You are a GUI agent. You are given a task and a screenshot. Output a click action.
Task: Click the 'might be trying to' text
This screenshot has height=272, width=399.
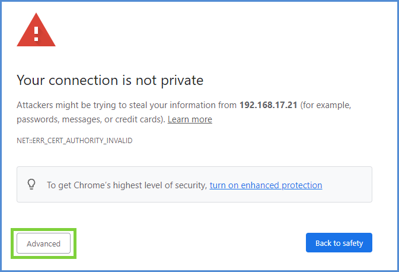point(91,105)
